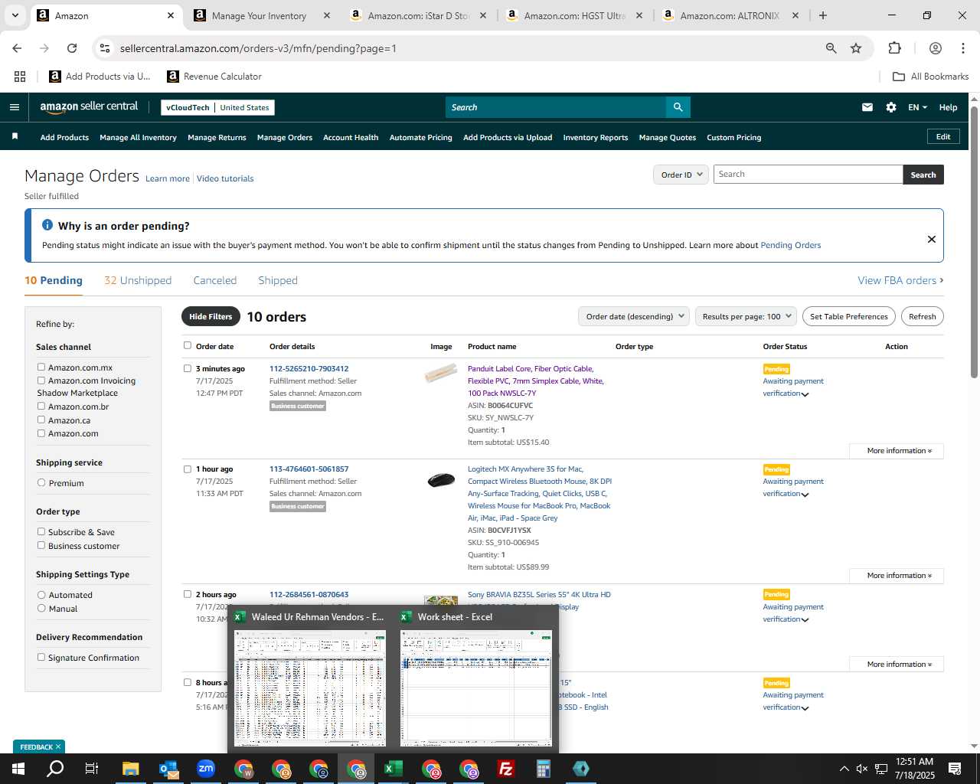Click the Amazon Seller Central logo
980x784 pixels.
[89, 107]
